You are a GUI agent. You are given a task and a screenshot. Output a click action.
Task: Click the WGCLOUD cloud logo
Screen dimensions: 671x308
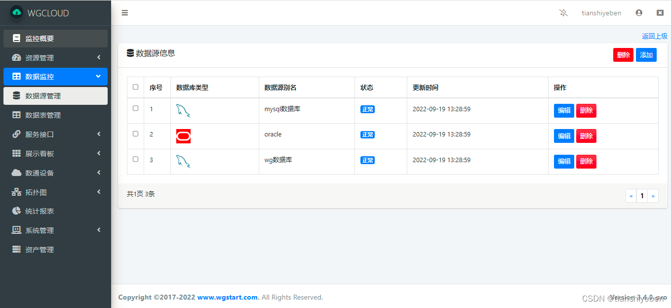(x=17, y=12)
